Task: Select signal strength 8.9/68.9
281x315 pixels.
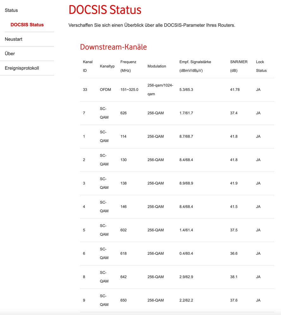Action: pos(186,183)
